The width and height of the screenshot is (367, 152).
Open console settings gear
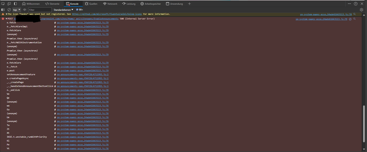pyautogui.click(x=361, y=10)
